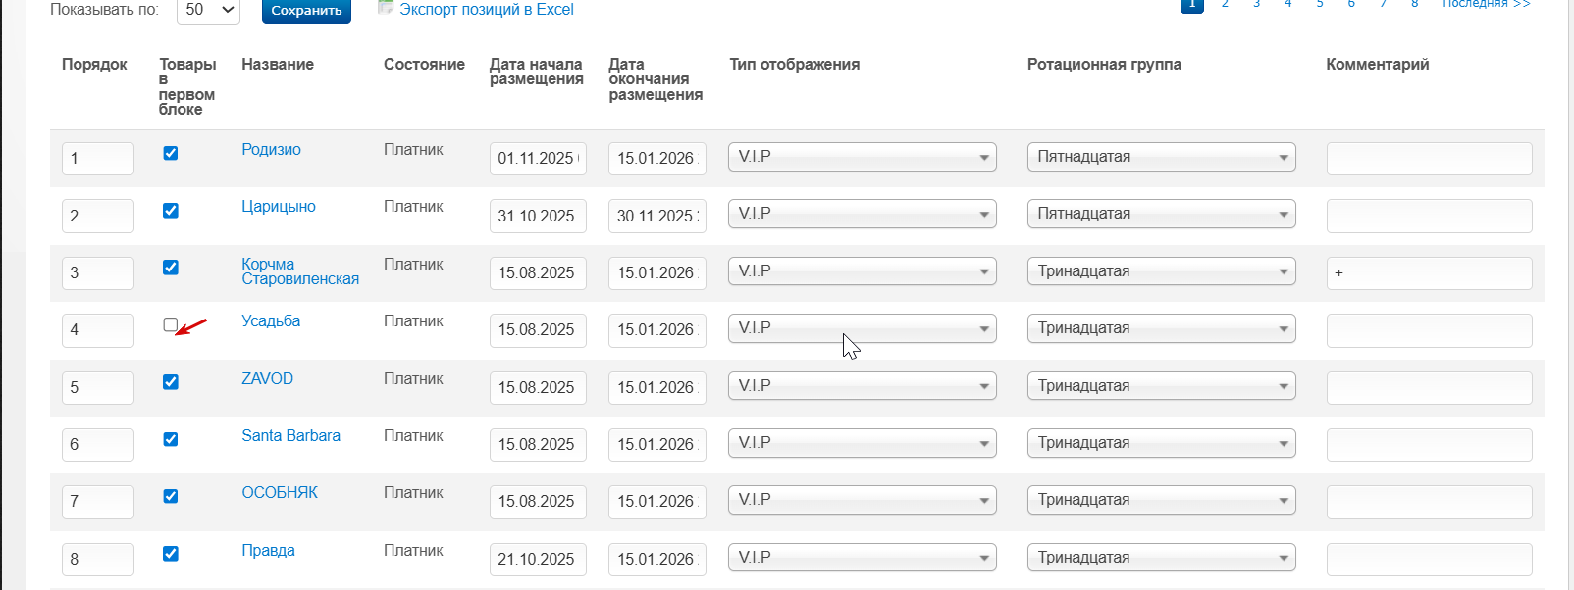Uncheck the checkbox in the Правда row
The width and height of the screenshot is (1574, 590).
point(171,554)
